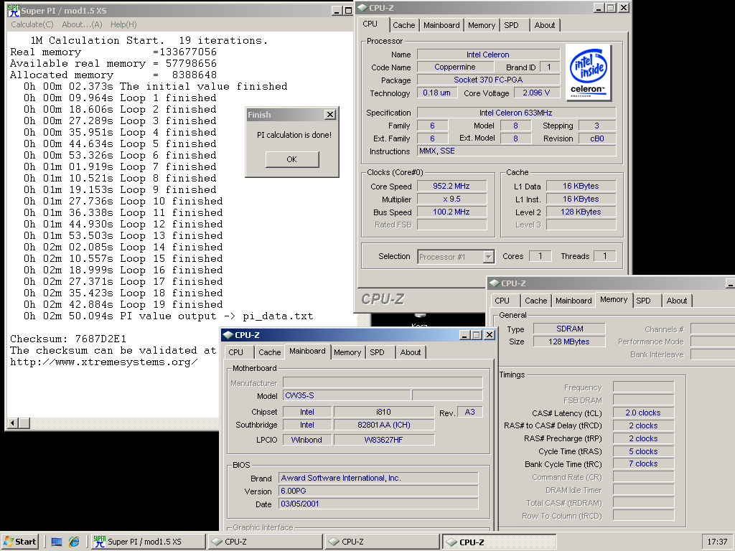Switch to Mainboard tab in top CPU-Z window
735x551 pixels.
tap(441, 25)
